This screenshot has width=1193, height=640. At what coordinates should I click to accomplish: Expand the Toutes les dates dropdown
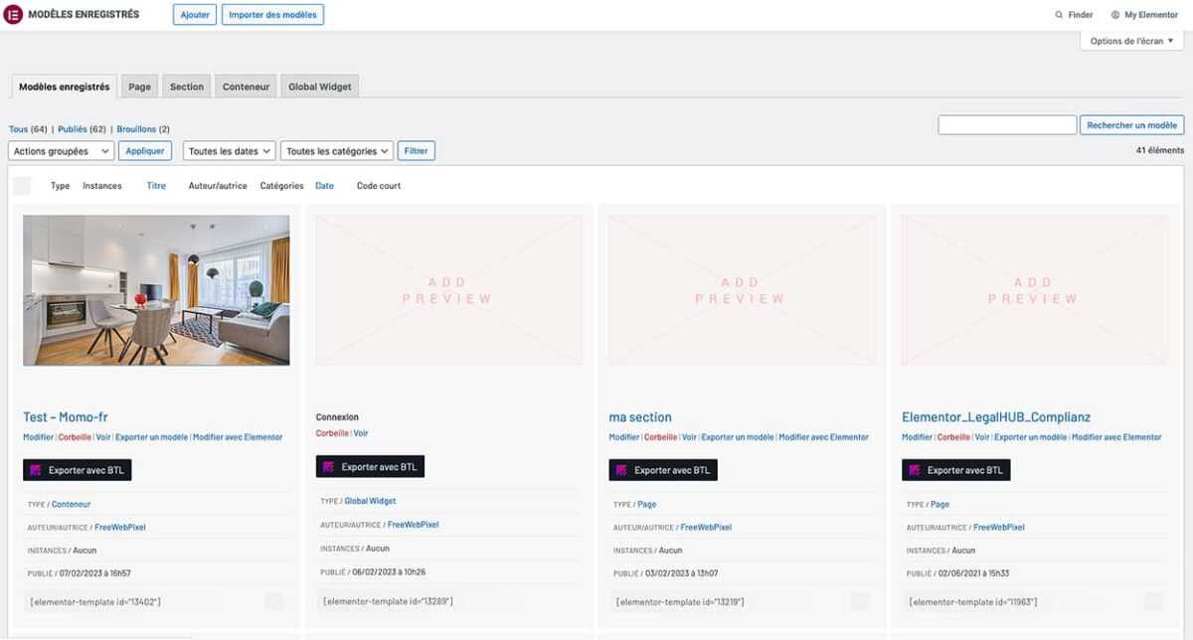pyautogui.click(x=229, y=151)
